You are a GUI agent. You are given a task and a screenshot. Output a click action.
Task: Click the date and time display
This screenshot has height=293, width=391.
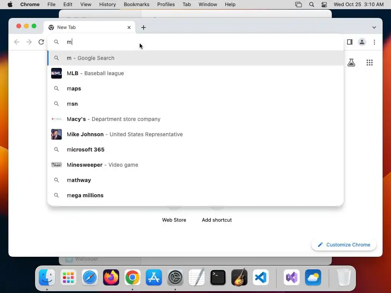point(358,5)
